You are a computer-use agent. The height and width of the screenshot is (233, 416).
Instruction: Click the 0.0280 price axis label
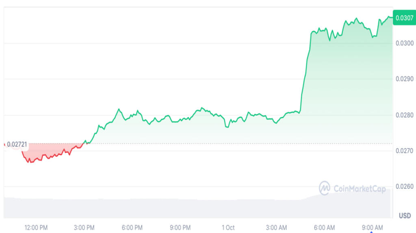404,115
